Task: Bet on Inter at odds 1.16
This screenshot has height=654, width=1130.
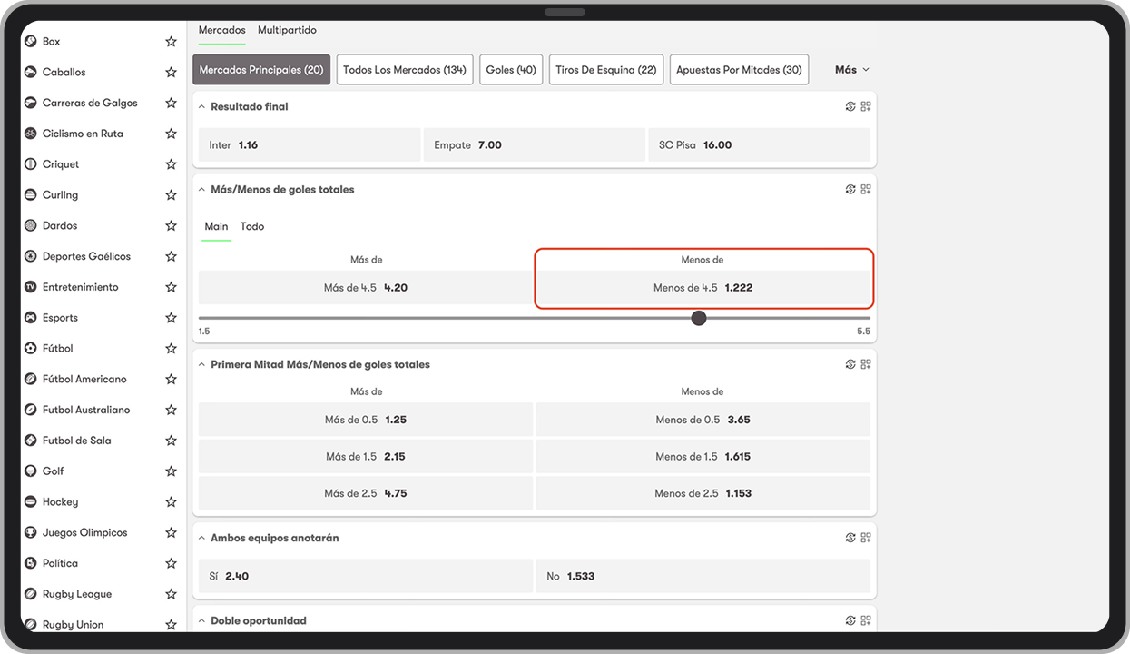Action: [309, 145]
